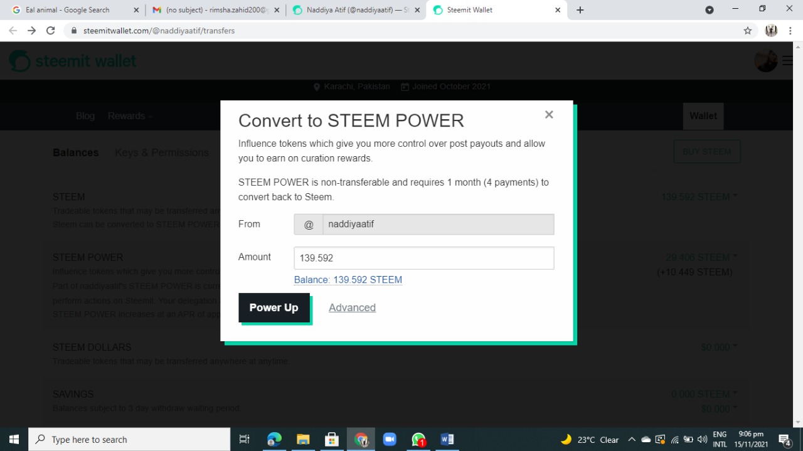This screenshot has width=803, height=451.
Task: Switch to the Balances tab
Action: (x=76, y=152)
